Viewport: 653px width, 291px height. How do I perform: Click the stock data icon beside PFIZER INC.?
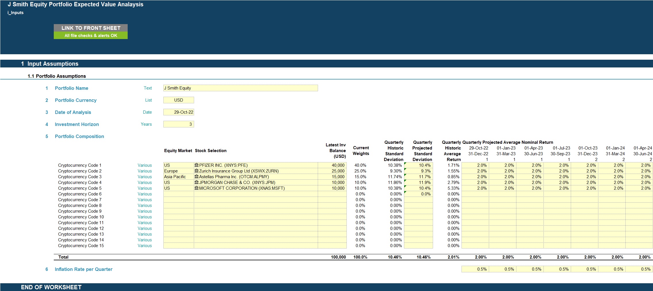(x=197, y=165)
